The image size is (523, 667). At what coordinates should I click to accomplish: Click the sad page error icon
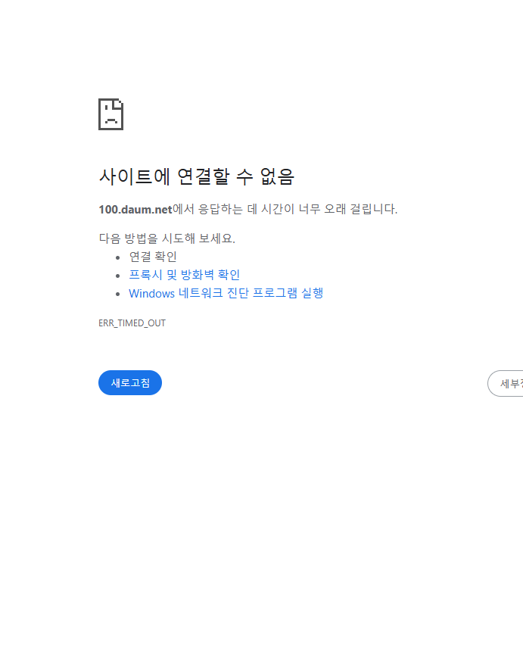click(x=111, y=114)
